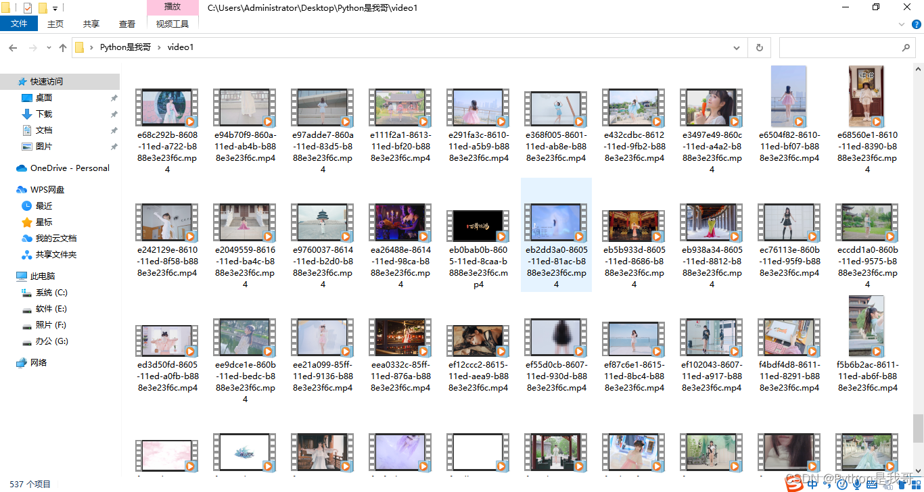Select 快速访问 in navigation pane
The height and width of the screenshot is (492, 924).
point(60,81)
